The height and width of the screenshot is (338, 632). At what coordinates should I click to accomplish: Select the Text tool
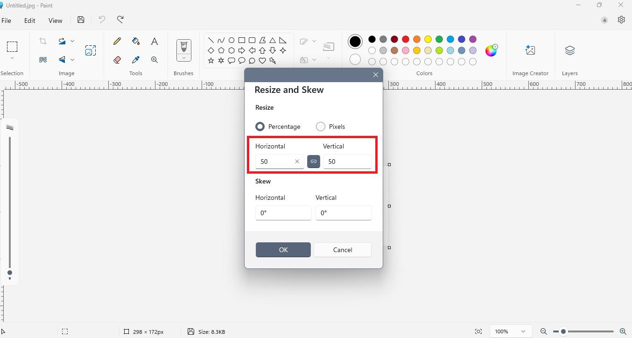(x=154, y=41)
